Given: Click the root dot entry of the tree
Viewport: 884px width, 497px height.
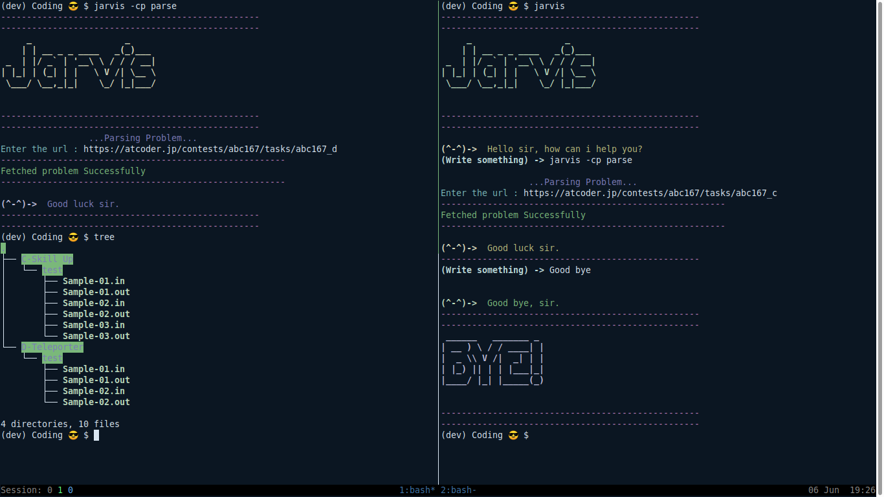Looking at the screenshot, I should click(3, 248).
